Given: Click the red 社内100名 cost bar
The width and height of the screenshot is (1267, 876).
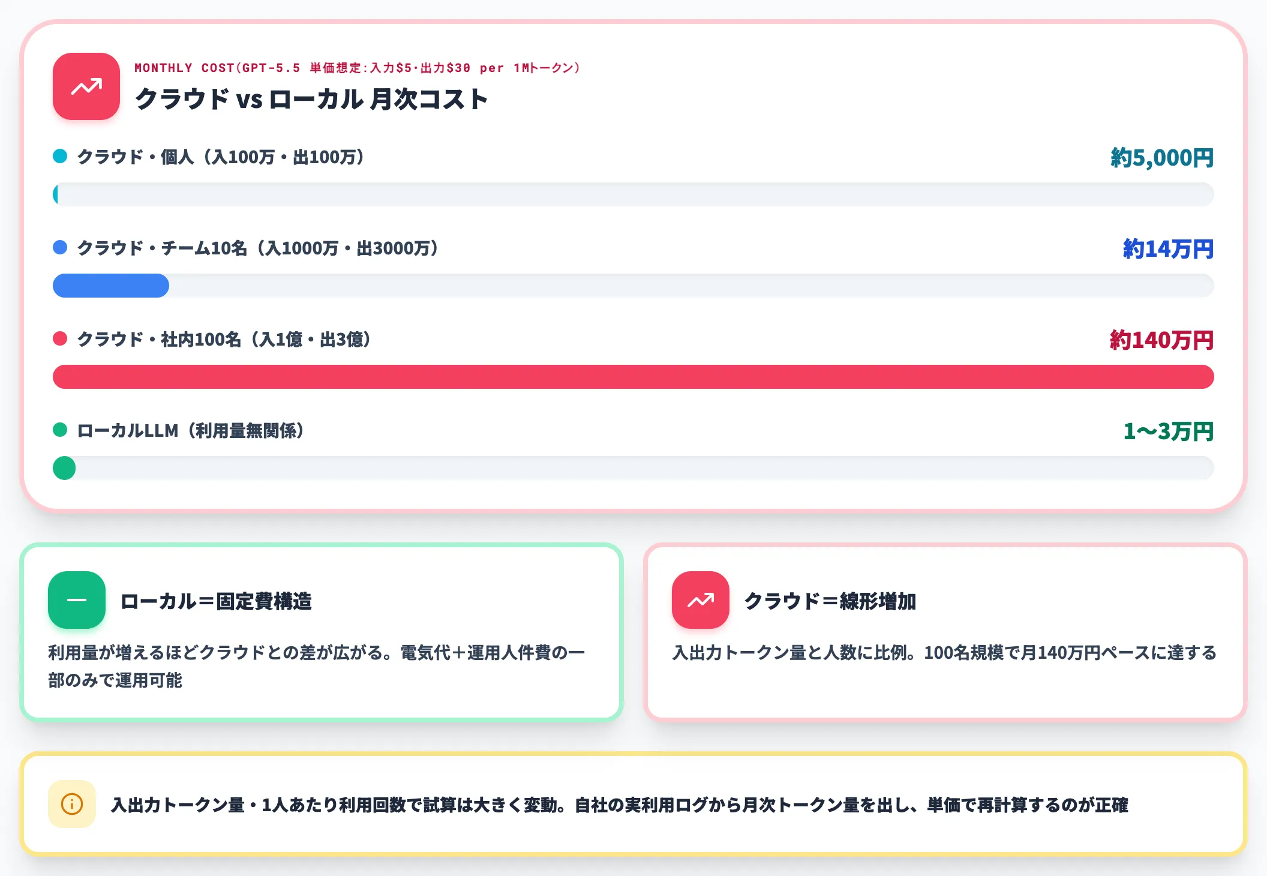Looking at the screenshot, I should [633, 377].
